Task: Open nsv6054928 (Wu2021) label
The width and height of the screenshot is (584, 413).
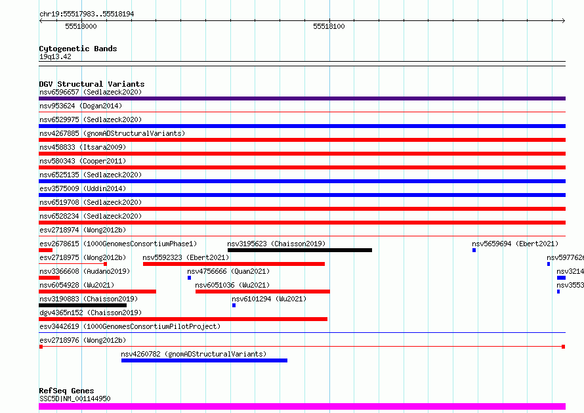Action: (x=77, y=285)
